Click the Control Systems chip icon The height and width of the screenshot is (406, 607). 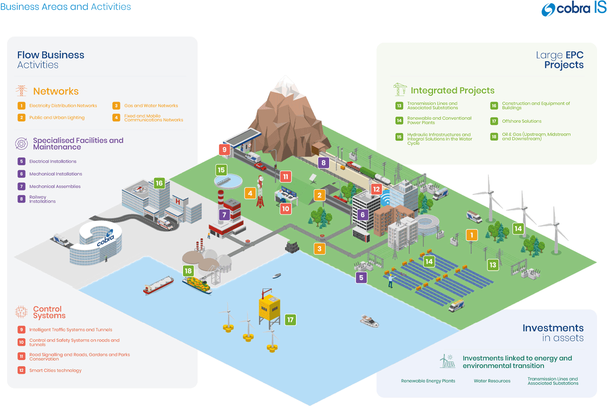click(21, 312)
